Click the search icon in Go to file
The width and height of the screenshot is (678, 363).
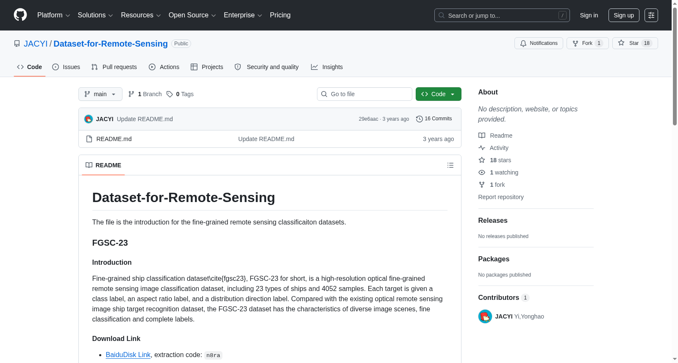coord(324,94)
